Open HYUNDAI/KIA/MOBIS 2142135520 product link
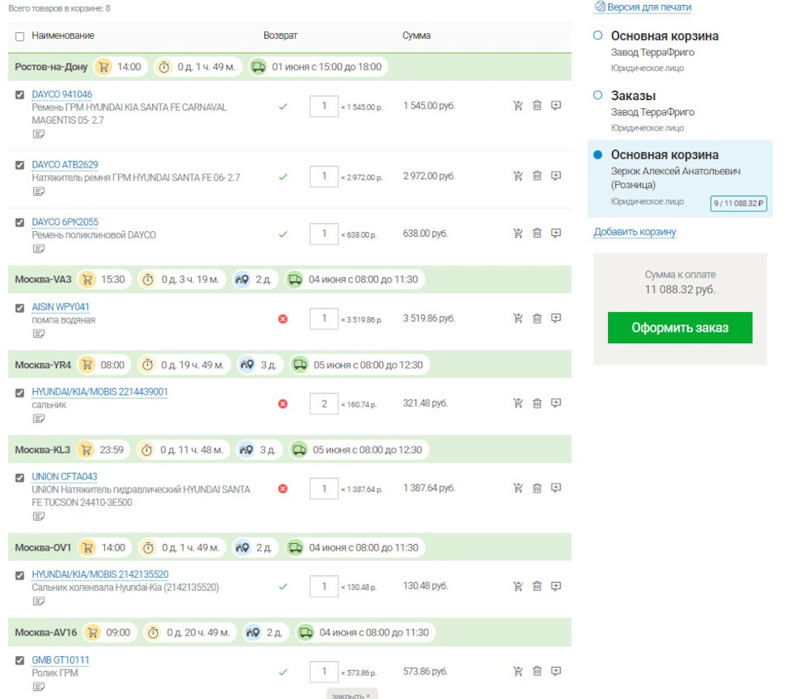This screenshot has height=699, width=793. [100, 574]
